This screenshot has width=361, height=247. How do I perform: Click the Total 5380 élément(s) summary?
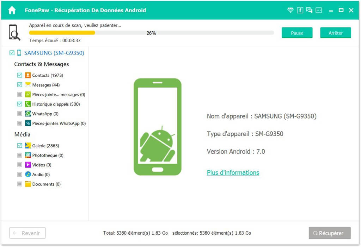[x=135, y=233]
